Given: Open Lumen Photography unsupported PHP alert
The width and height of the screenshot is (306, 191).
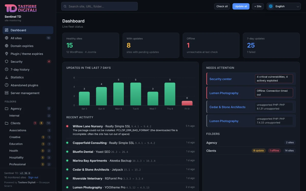Looking at the screenshot, I should 251,121.
